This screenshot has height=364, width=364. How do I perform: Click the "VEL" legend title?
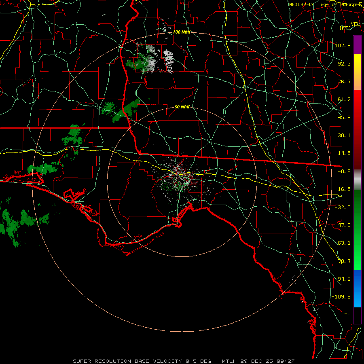[356, 24]
